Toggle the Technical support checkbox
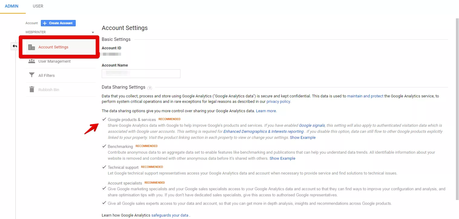459x219 pixels. click(x=104, y=167)
